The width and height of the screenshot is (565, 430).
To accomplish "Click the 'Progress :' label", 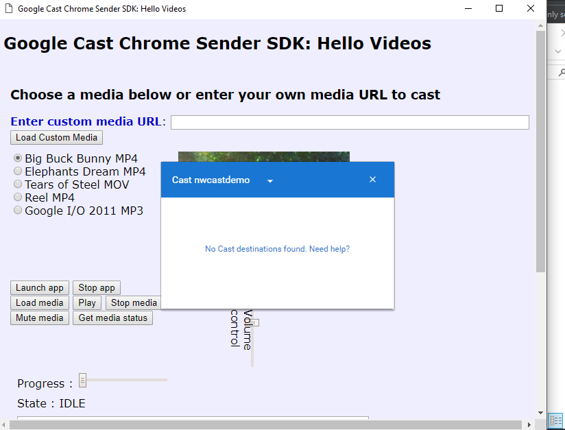I will (x=45, y=383).
